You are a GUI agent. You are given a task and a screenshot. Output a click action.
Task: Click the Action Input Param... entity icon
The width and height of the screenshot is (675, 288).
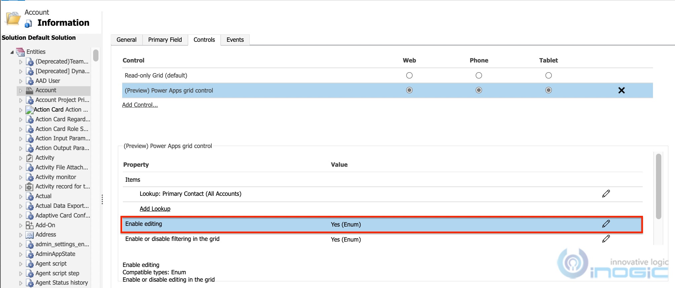click(x=30, y=138)
